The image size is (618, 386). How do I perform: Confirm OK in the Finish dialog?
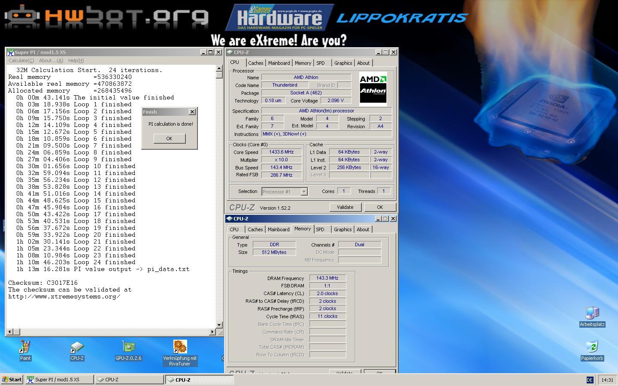tap(169, 139)
